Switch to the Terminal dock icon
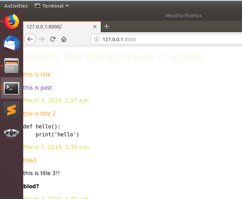Screen dimensions: 242x199 point(11,88)
